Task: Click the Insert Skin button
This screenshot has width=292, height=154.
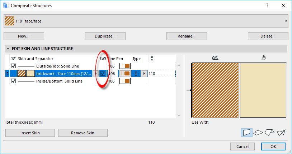Action: pos(30,133)
